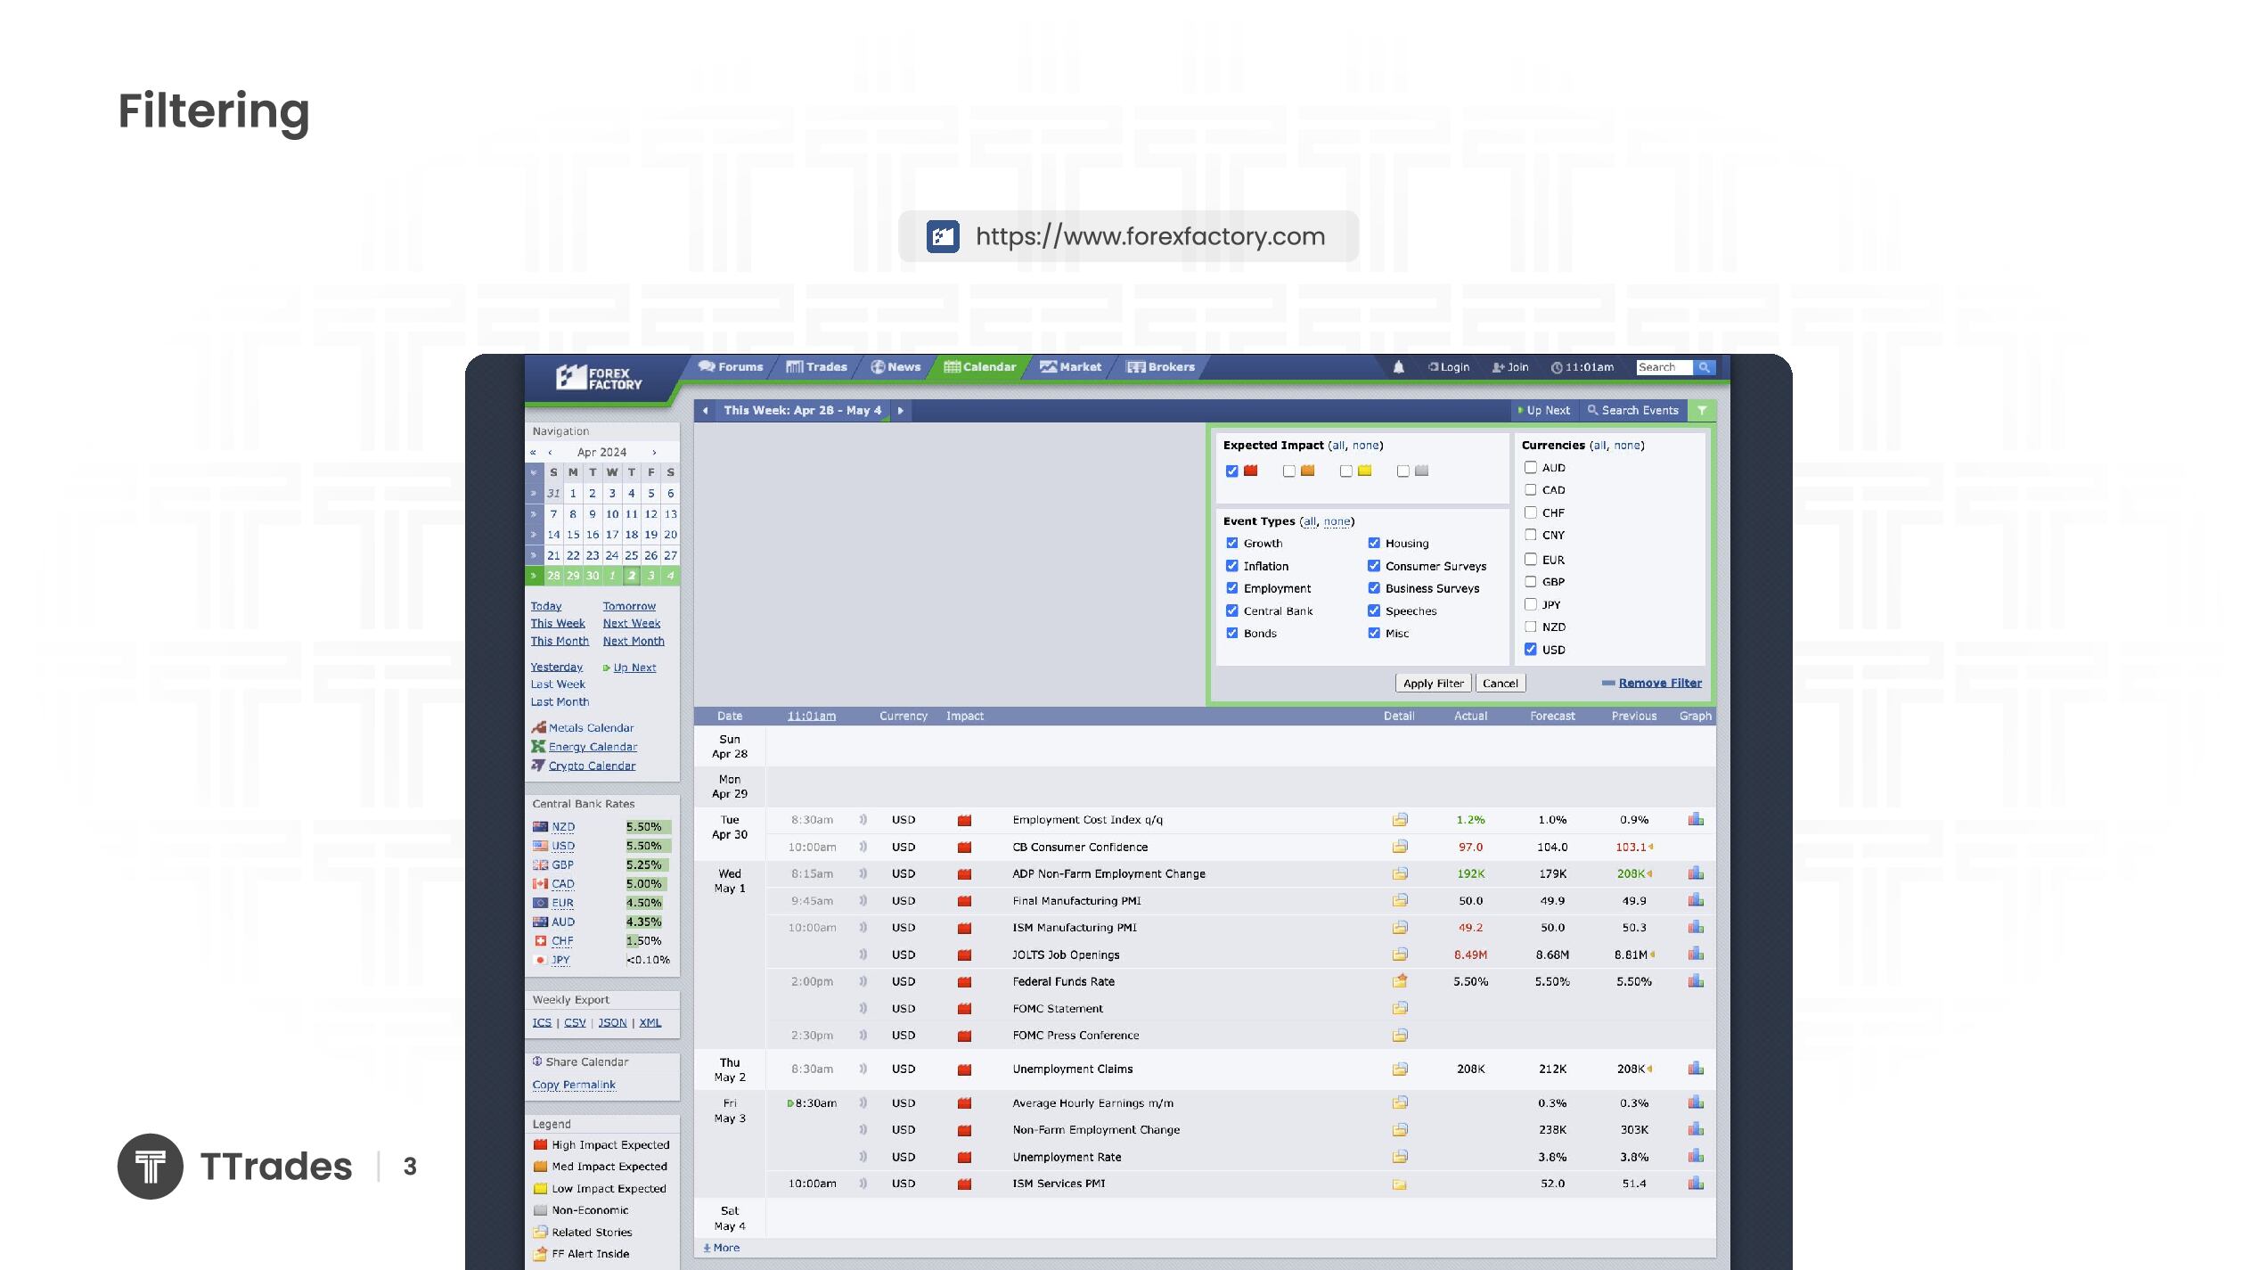
Task: Click the Up Next button in calendar bar
Action: pos(1543,411)
